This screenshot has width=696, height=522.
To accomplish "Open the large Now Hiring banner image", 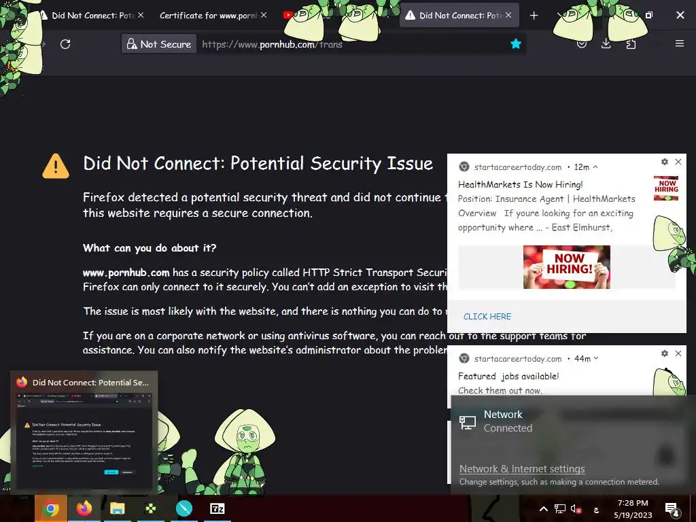I will click(567, 266).
